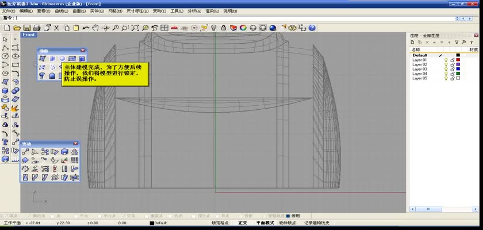Click 锁定格点 grid snap button
Image resolution: width=483 pixels, height=230 pixels.
(220, 223)
